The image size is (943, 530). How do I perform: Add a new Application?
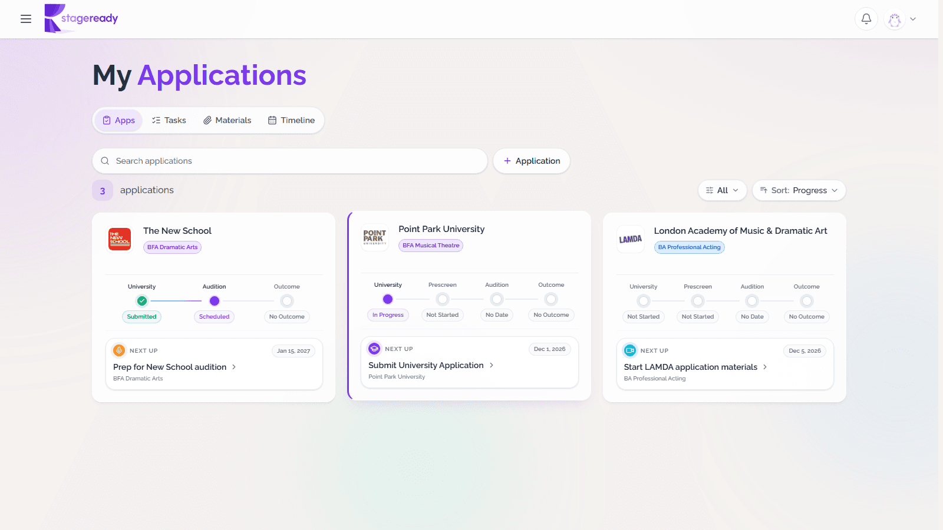pos(532,161)
